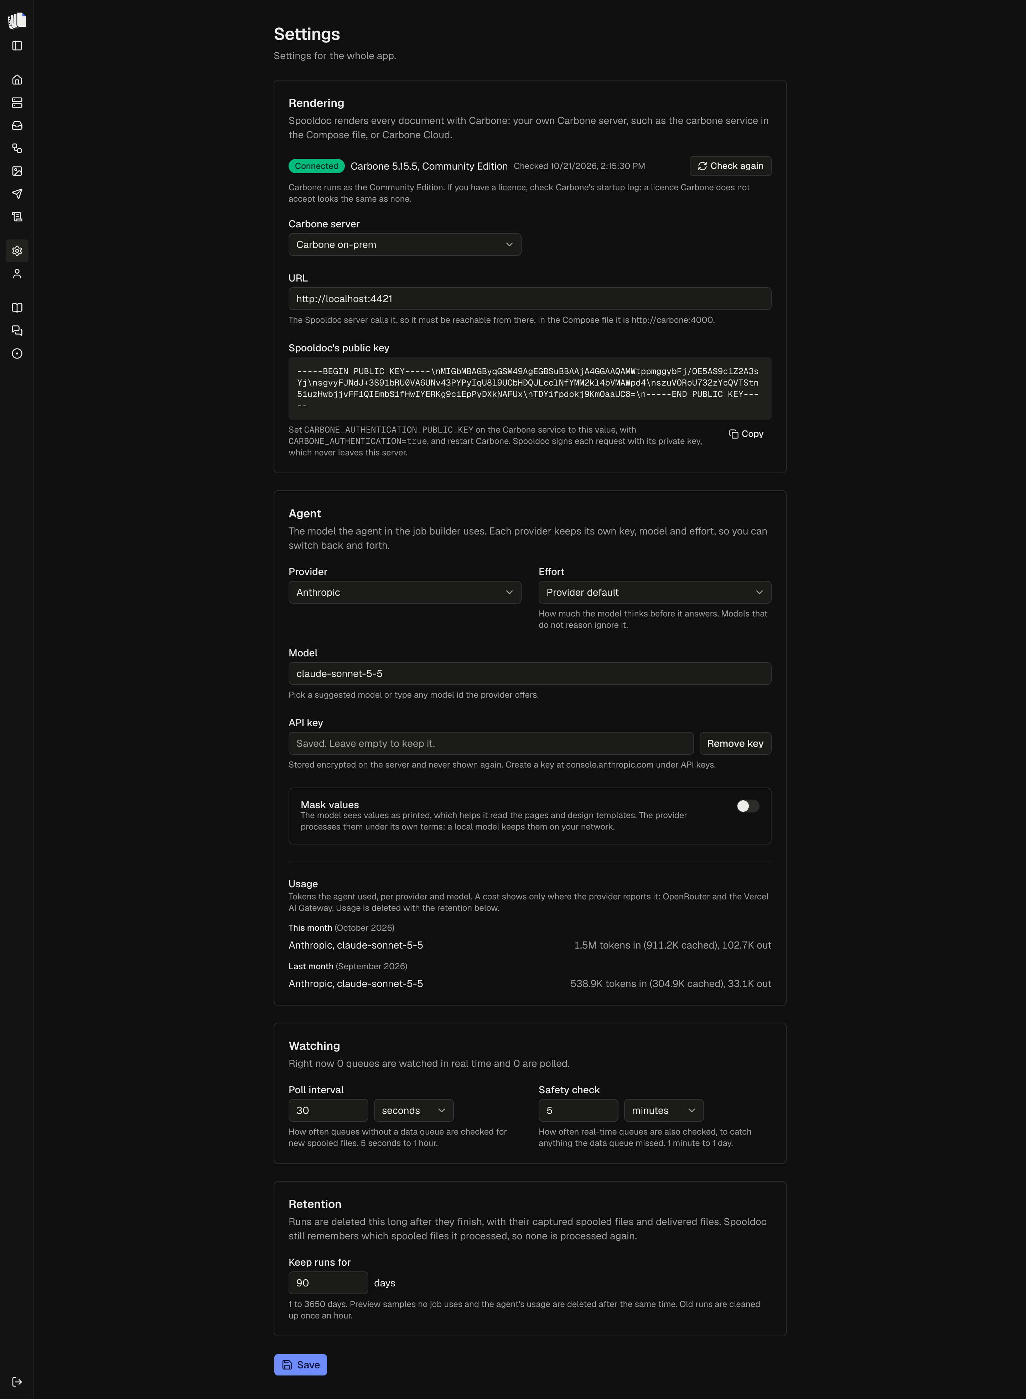
Task: Open the user profile icon in the sidebar
Action: pyautogui.click(x=17, y=274)
